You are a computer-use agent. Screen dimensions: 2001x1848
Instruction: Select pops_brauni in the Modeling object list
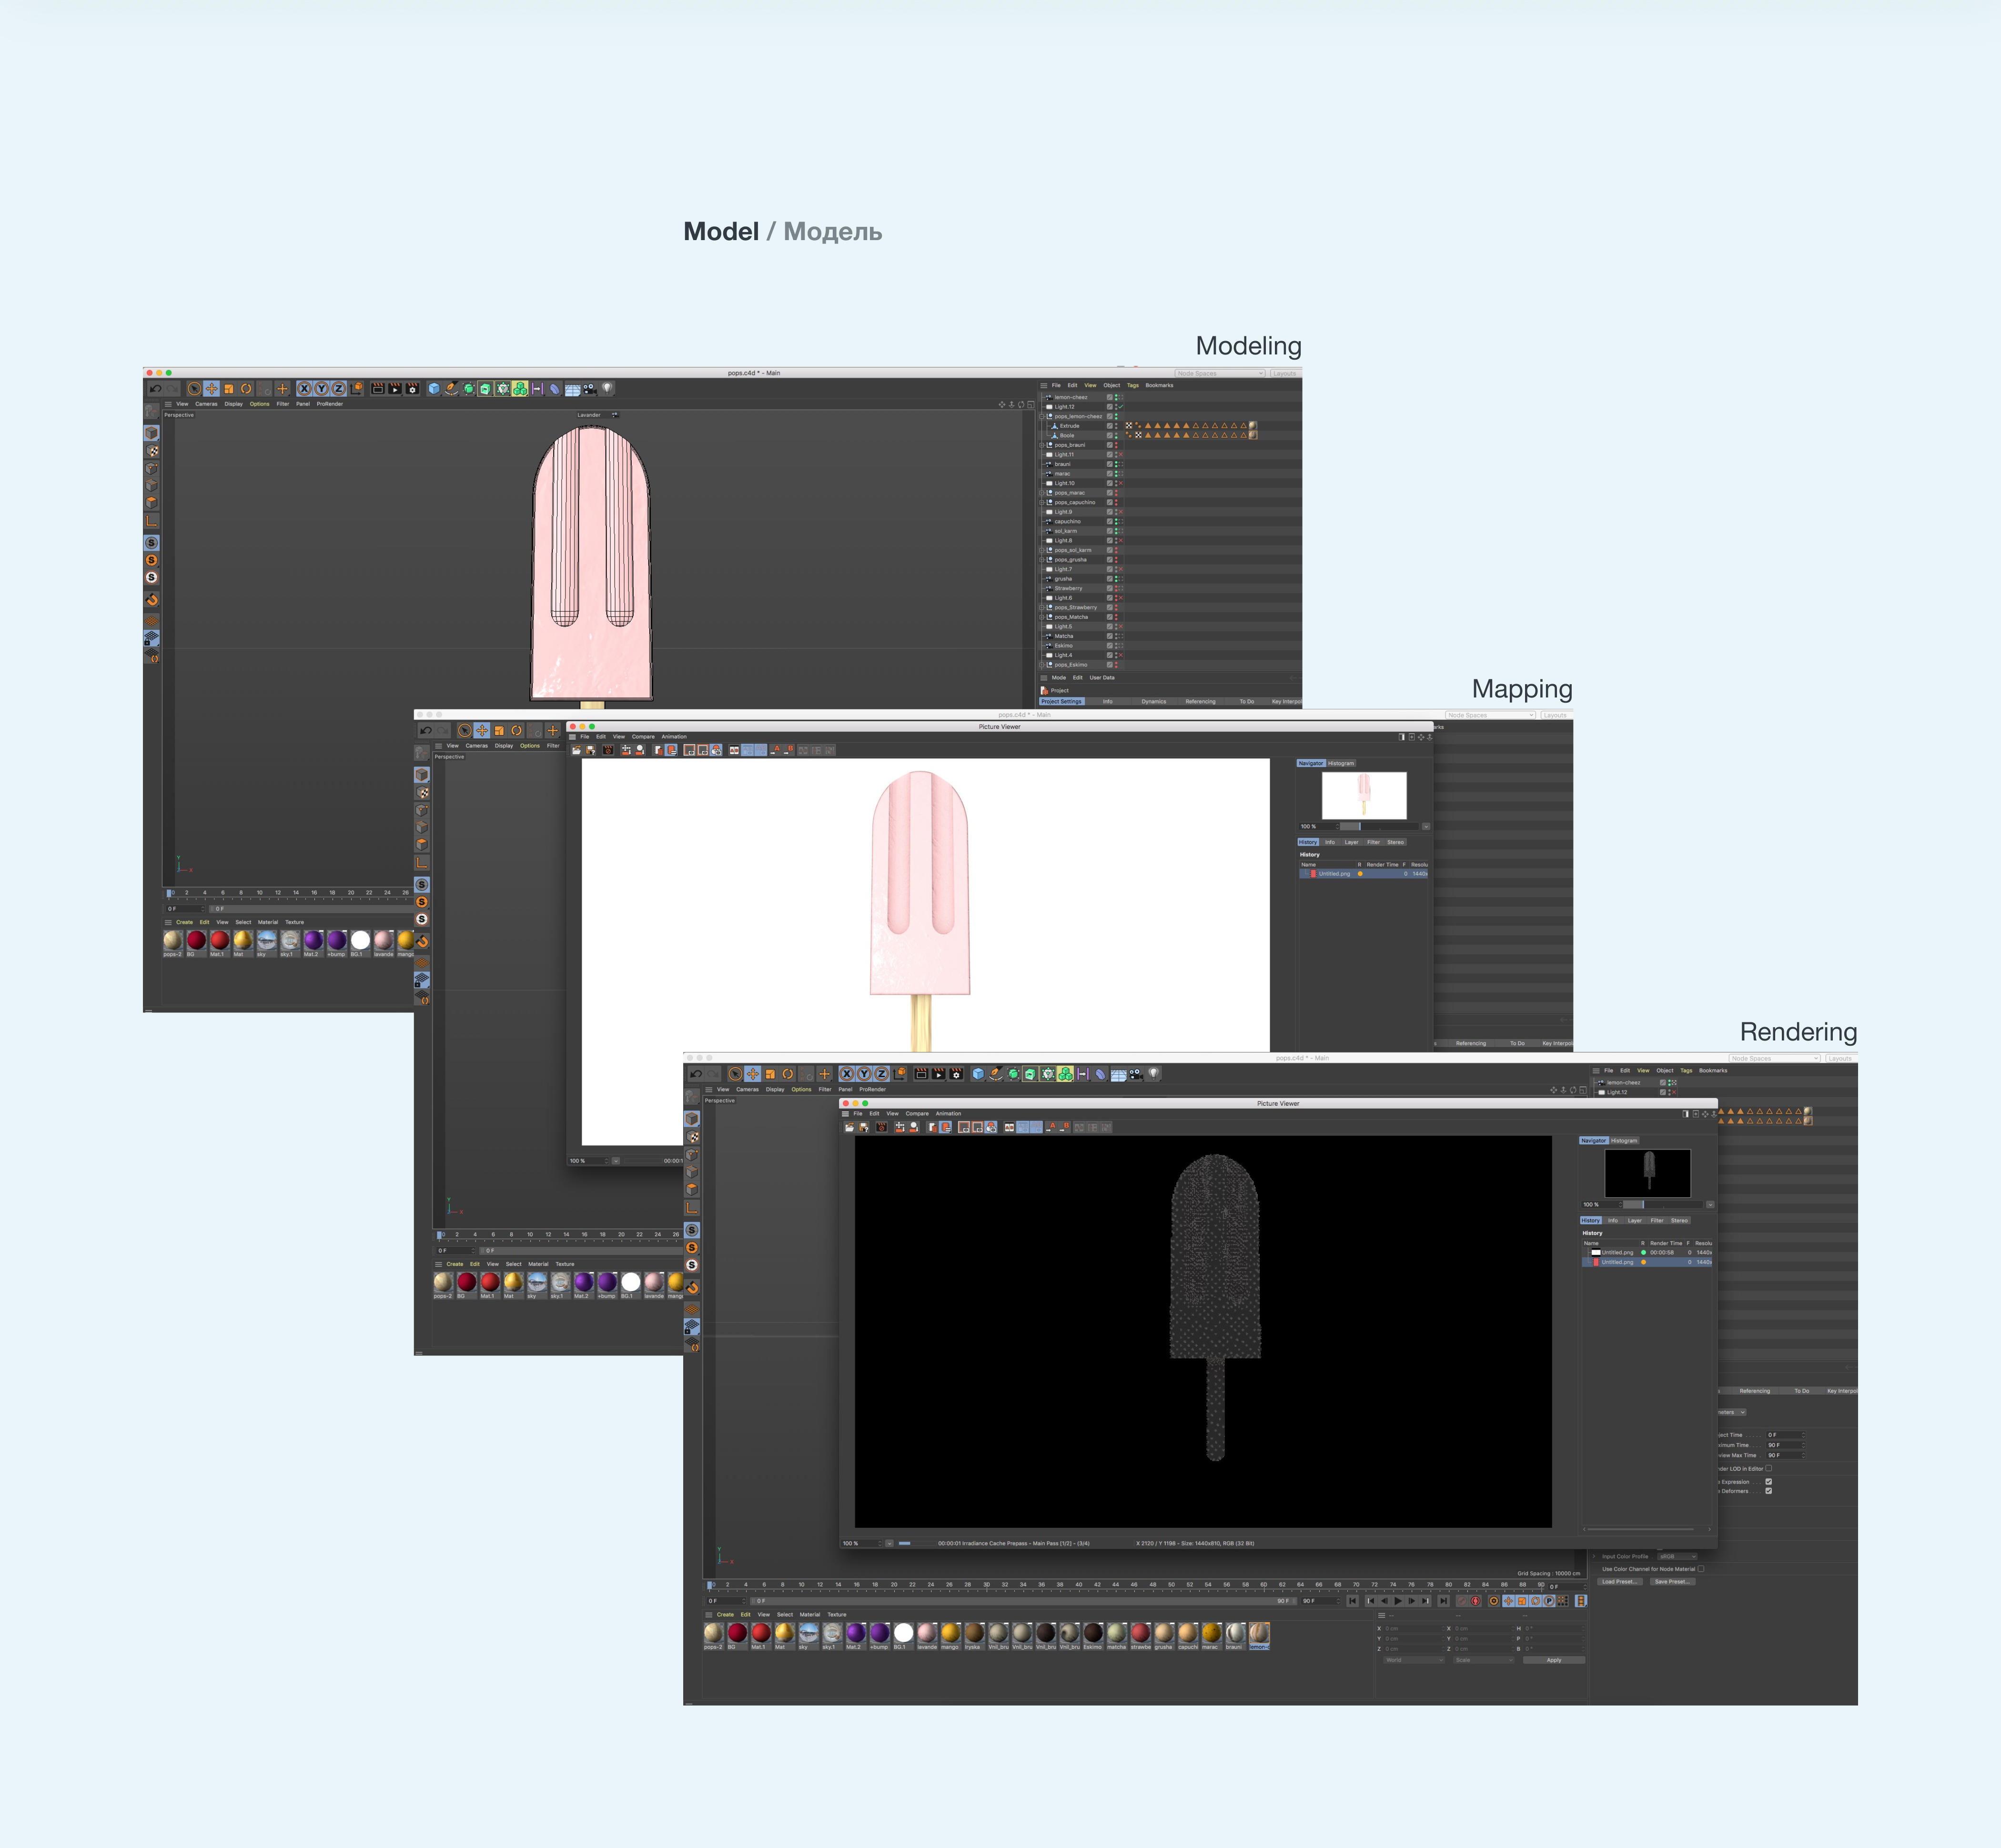[1069, 445]
